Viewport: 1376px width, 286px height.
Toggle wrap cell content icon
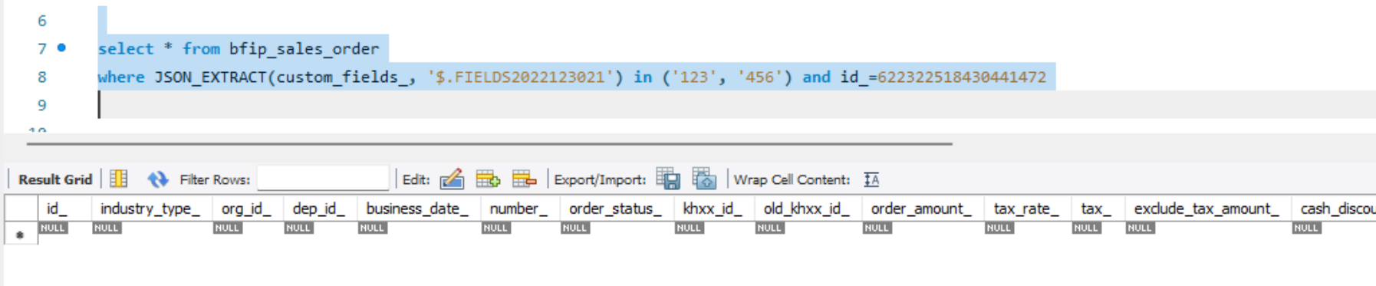click(x=871, y=179)
